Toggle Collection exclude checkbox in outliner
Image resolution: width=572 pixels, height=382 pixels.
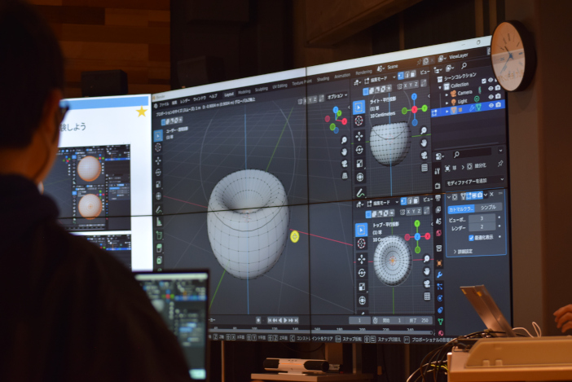[484, 81]
